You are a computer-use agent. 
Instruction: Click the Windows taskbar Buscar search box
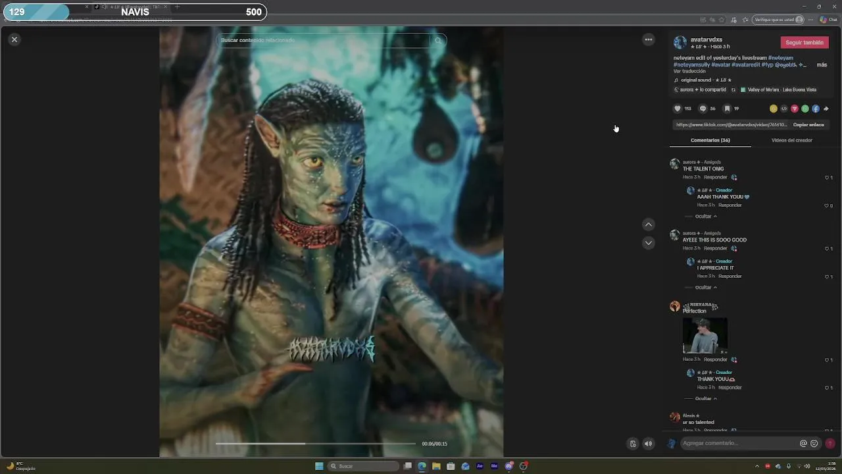(x=364, y=466)
